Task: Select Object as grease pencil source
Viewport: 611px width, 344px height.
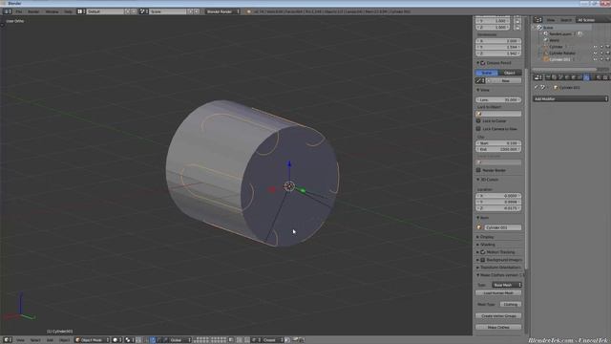Action: pyautogui.click(x=510, y=73)
